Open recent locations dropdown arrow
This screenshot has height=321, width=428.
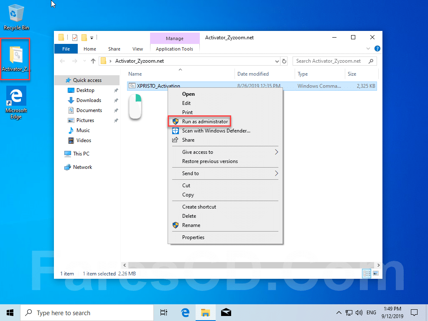pyautogui.click(x=84, y=61)
